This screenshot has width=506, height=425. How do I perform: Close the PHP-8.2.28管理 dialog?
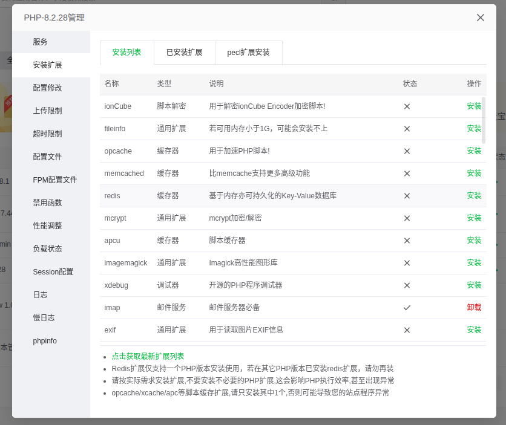[x=481, y=18]
